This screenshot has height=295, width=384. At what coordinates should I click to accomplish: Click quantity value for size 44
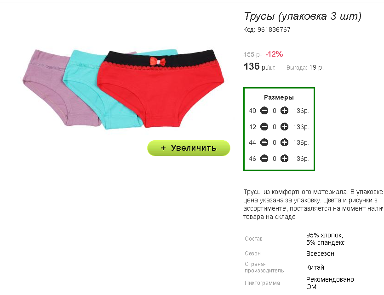275,142
